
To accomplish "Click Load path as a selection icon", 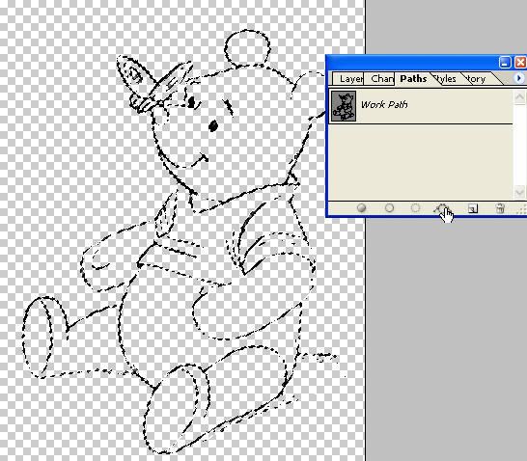I will click(415, 208).
